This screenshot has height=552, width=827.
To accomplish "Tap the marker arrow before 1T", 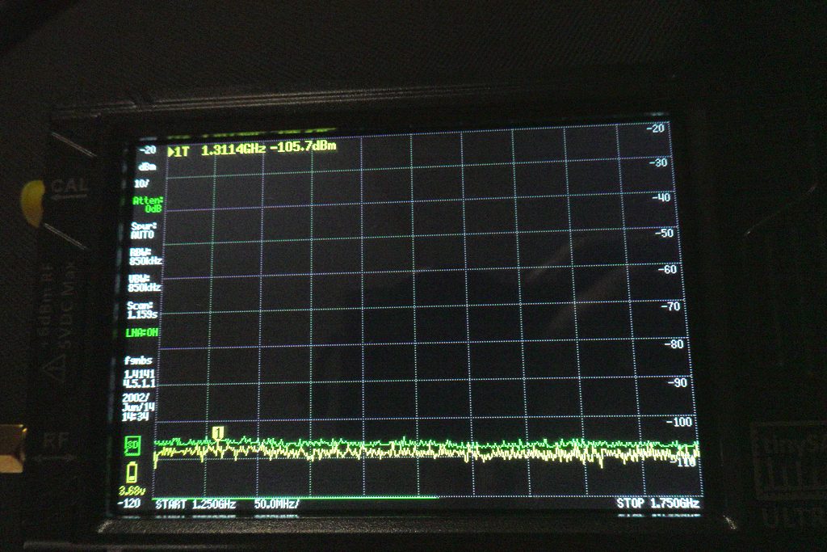I will click(171, 152).
